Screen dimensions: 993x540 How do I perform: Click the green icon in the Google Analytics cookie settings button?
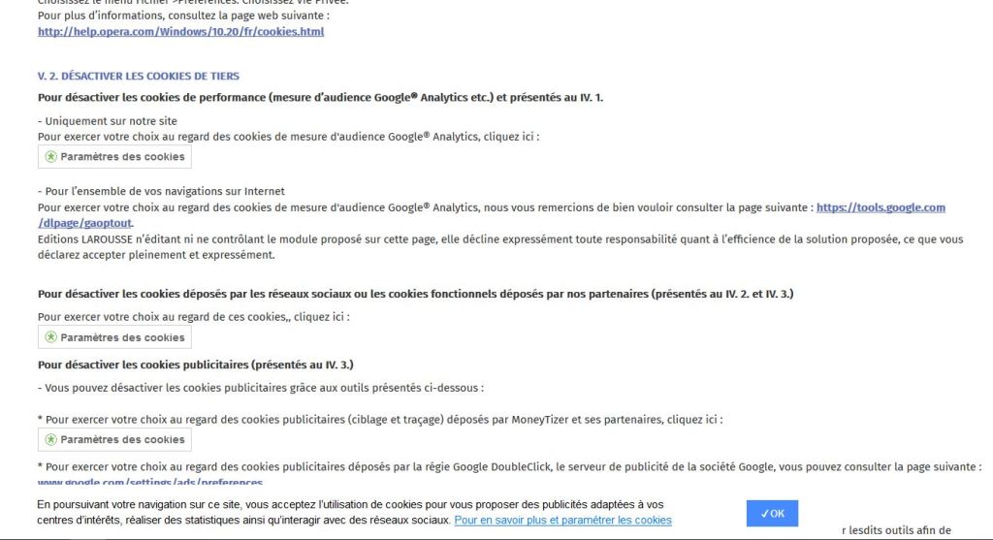[51, 156]
